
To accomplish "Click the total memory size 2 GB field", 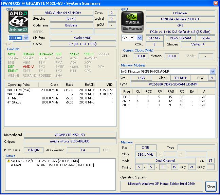I will [x=146, y=147].
